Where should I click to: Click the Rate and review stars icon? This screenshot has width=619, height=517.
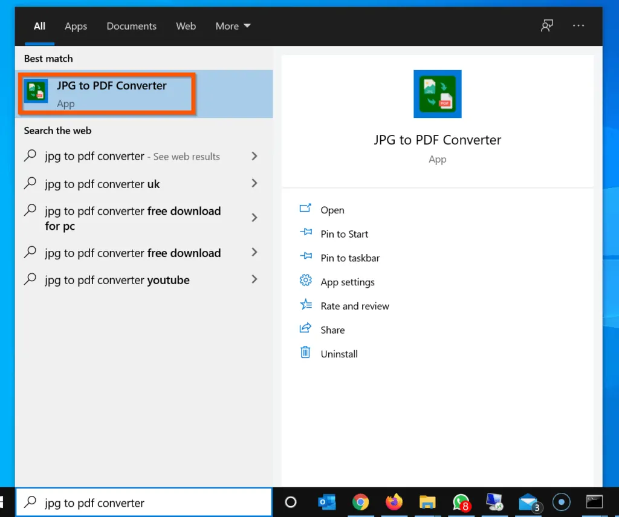[x=305, y=305]
